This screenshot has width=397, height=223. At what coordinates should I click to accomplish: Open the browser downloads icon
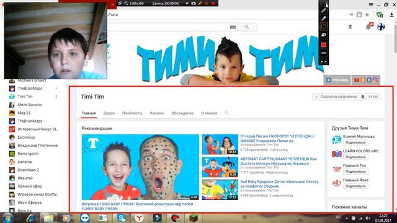[391, 15]
